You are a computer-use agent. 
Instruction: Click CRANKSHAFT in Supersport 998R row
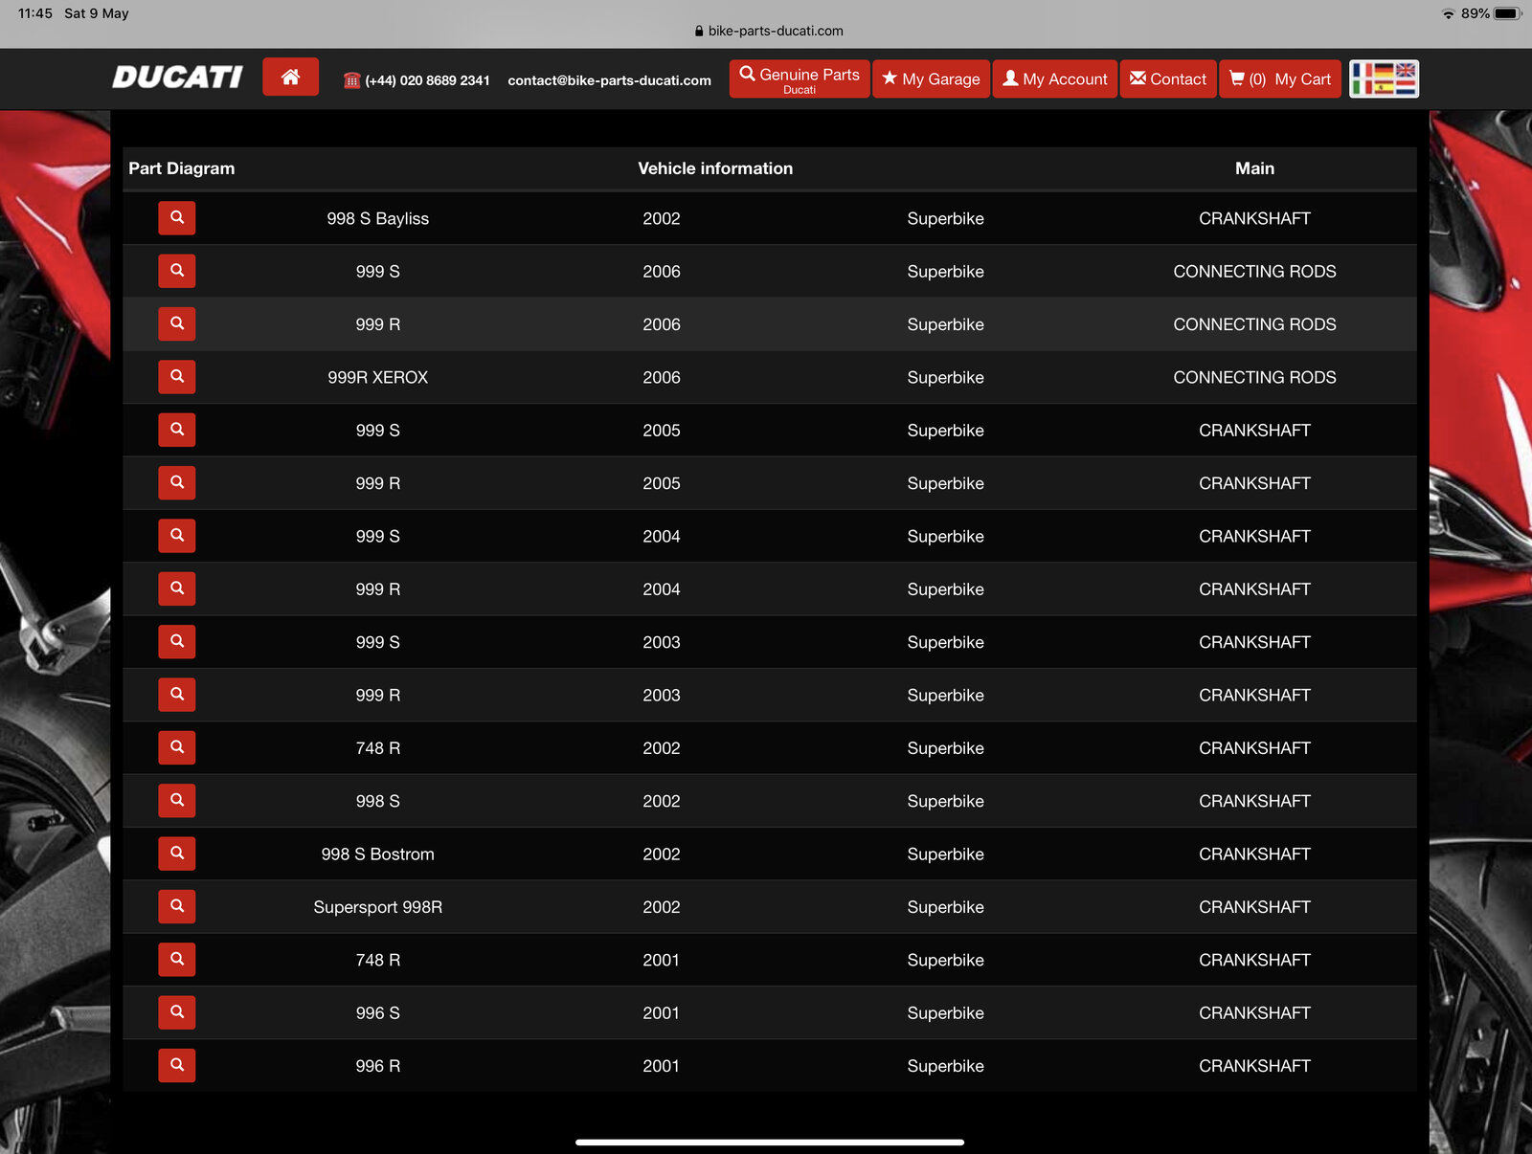1254,906
